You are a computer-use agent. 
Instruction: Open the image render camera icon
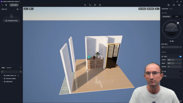pos(168,5)
